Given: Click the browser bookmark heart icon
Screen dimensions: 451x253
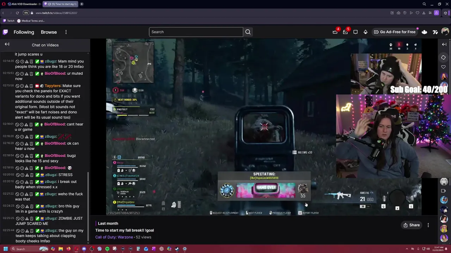Looking at the screenshot, I should pos(418,13).
